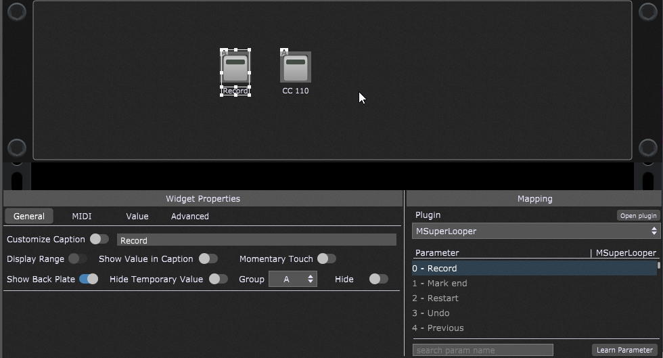The width and height of the screenshot is (663, 358).
Task: Enable Momentary Touch toggle
Action: [327, 259]
